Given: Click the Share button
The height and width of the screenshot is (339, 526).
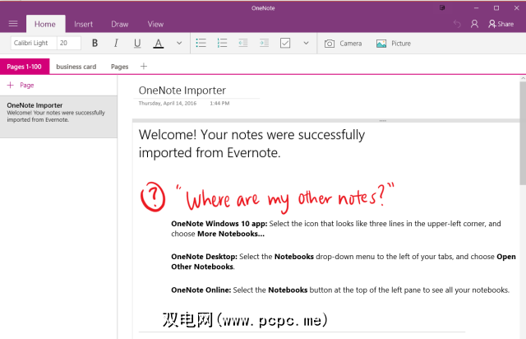Looking at the screenshot, I should (x=500, y=24).
